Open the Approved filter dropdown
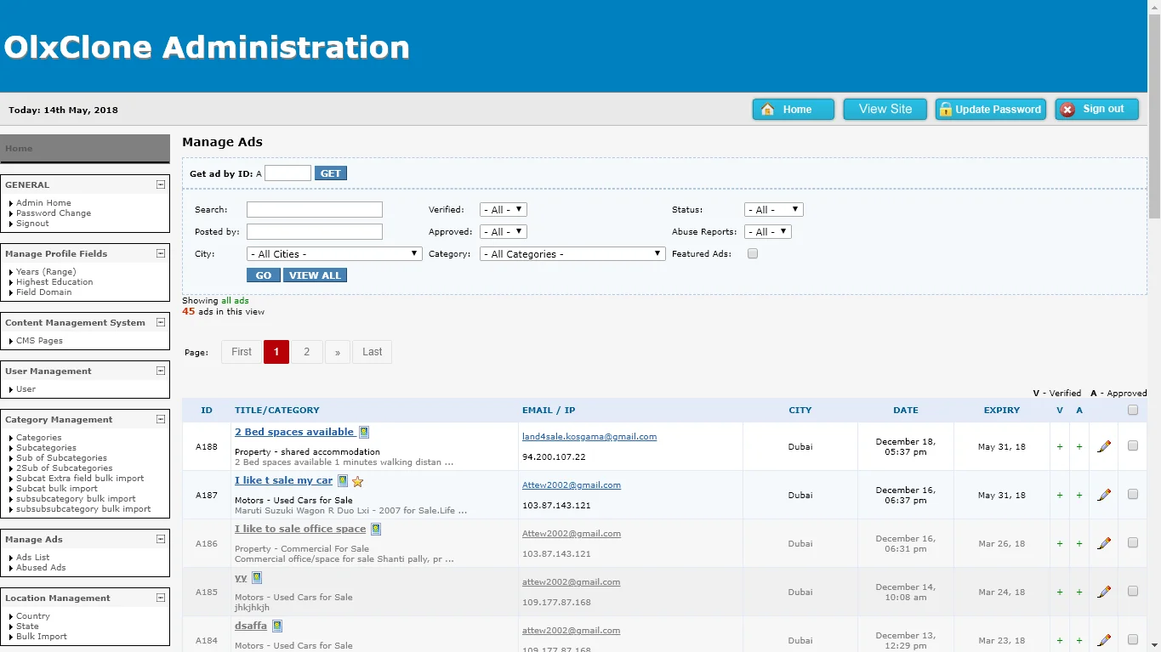Screen dimensions: 1161x652 click(504, 231)
